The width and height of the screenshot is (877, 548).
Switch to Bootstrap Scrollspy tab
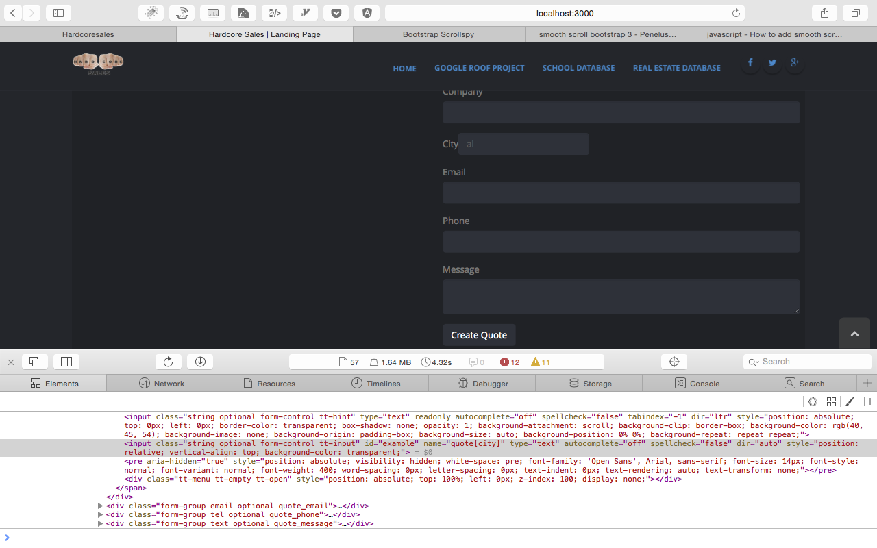pos(438,34)
